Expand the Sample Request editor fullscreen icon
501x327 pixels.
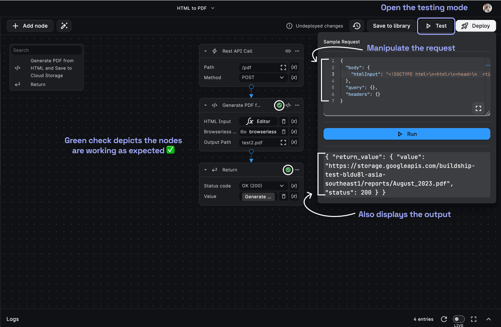click(478, 108)
